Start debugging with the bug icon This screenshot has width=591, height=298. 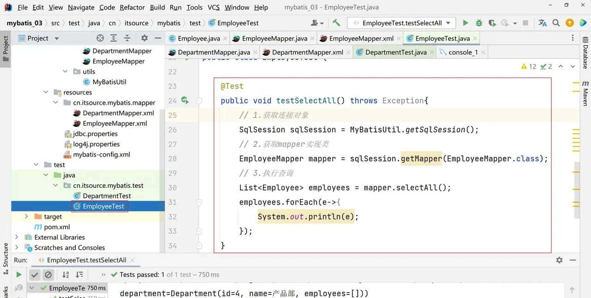point(479,23)
